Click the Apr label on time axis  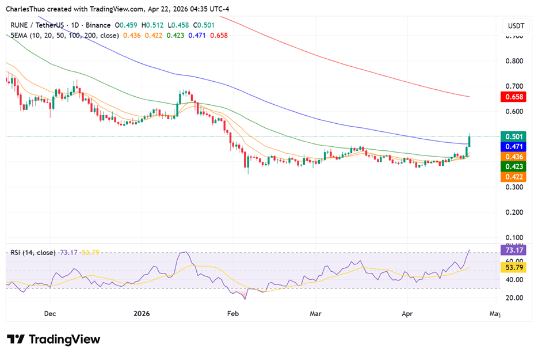pyautogui.click(x=407, y=314)
